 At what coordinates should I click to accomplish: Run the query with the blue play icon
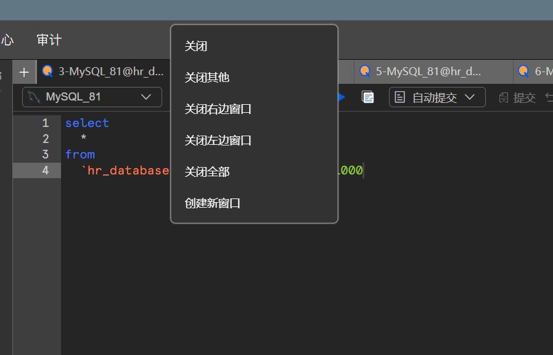coord(342,97)
